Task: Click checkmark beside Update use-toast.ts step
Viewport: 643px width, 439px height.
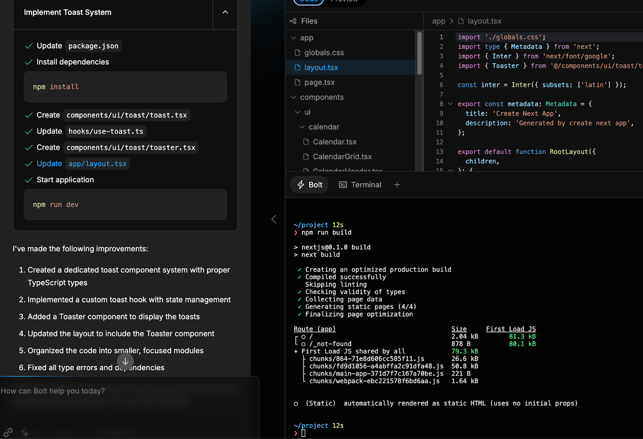Action: coord(29,132)
